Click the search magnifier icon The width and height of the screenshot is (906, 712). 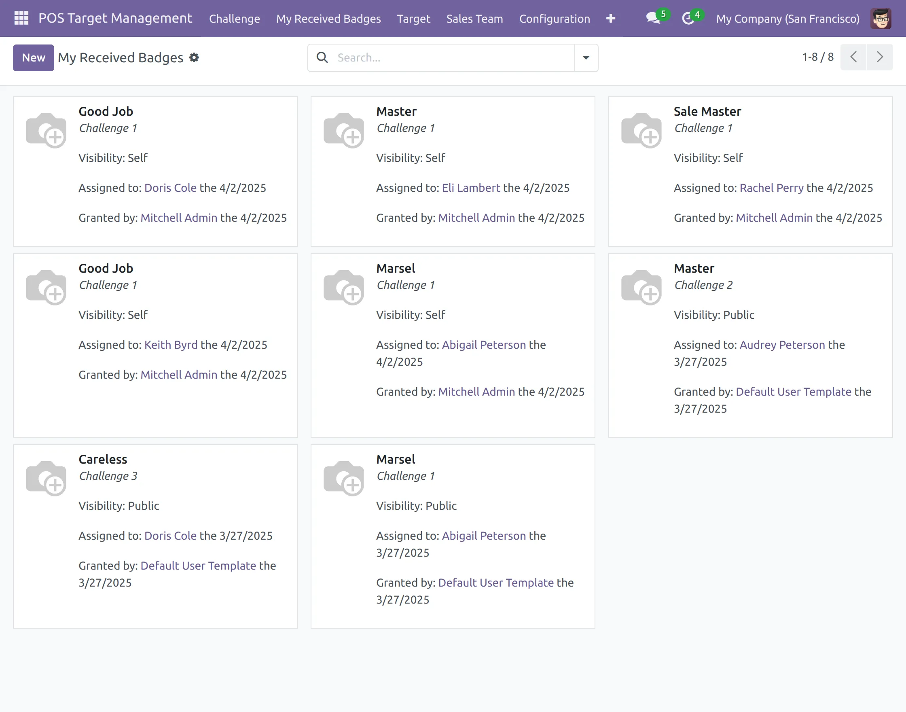[322, 57]
